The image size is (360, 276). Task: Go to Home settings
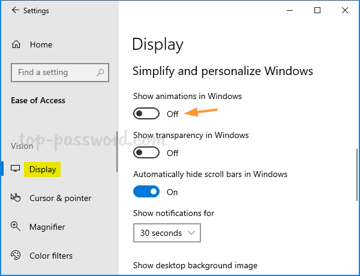41,44
